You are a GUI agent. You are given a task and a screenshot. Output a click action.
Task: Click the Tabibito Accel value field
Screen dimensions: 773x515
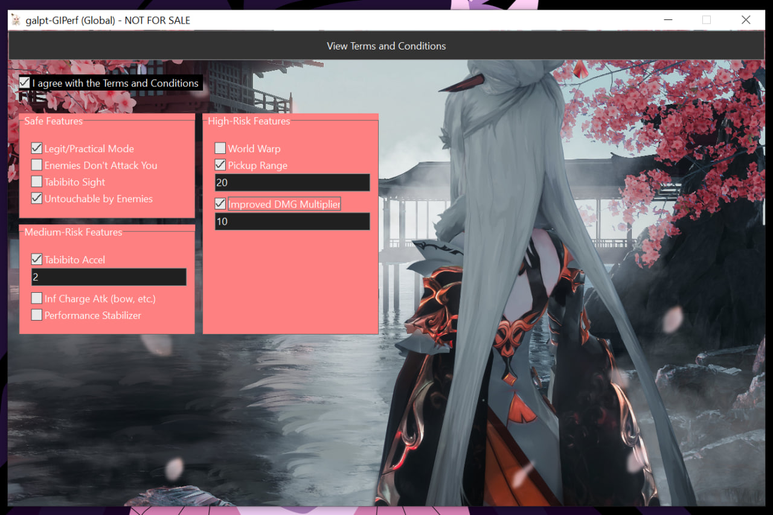tap(109, 277)
